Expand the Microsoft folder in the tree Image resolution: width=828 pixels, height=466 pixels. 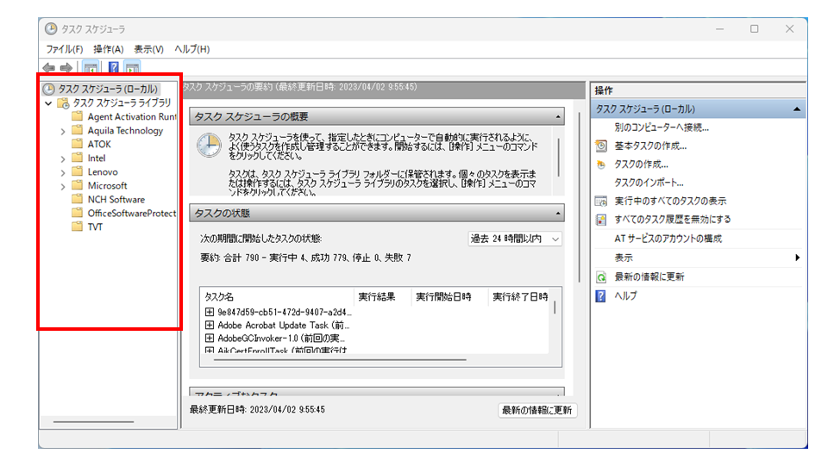63,186
